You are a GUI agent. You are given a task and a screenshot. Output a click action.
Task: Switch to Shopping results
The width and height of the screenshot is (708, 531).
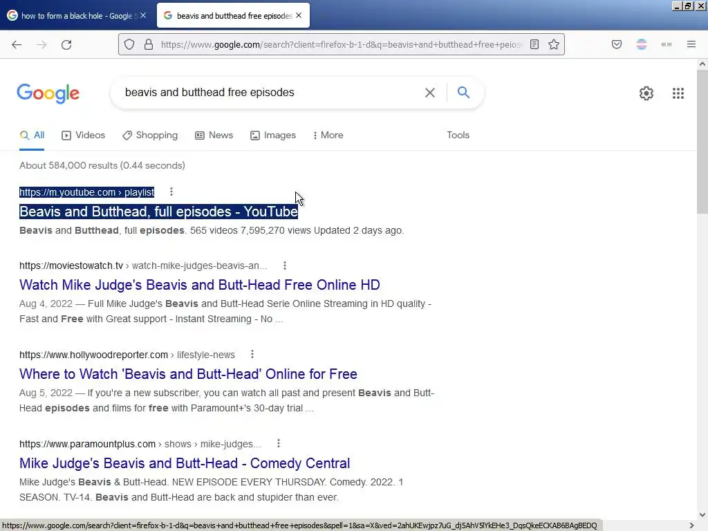coord(150,135)
